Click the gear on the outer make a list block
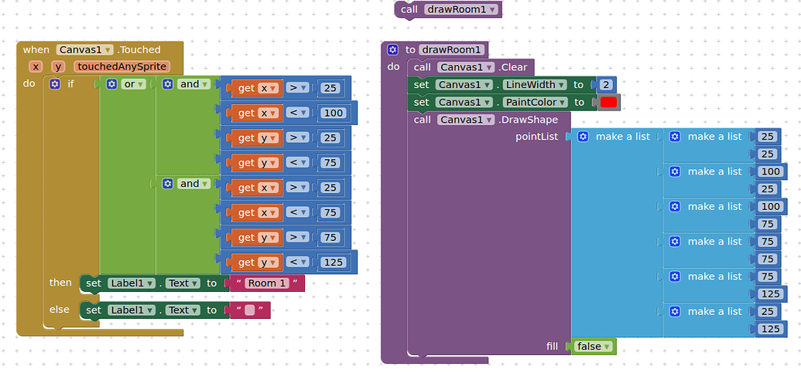 point(583,137)
